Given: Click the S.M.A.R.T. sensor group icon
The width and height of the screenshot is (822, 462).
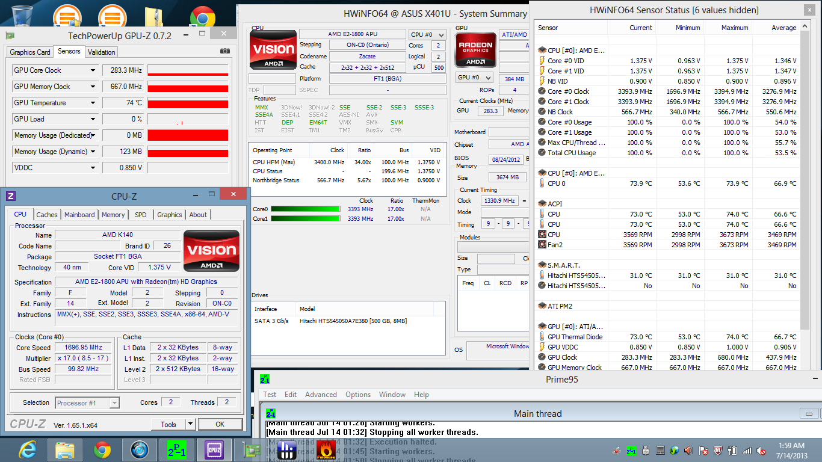Looking at the screenshot, I should (x=542, y=265).
